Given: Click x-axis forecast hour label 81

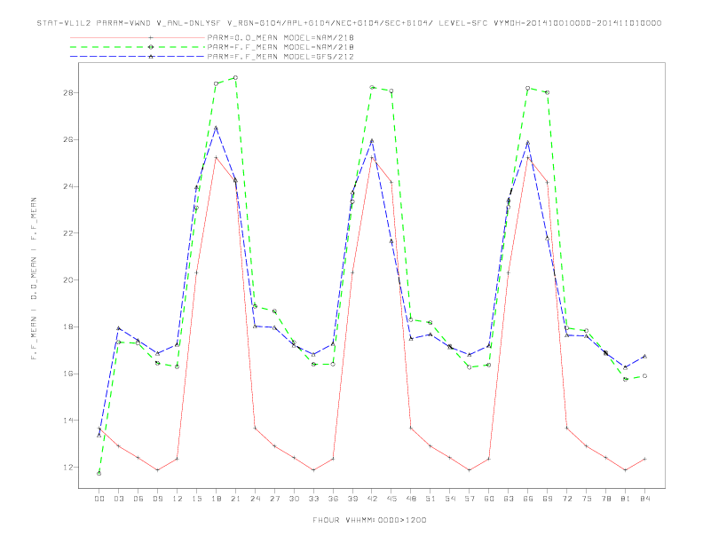Looking at the screenshot, I should click(x=626, y=499).
